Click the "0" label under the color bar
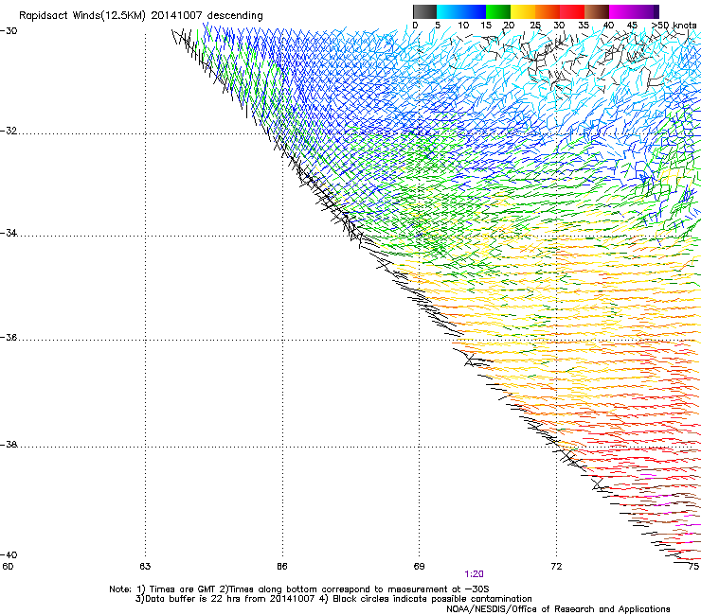The width and height of the screenshot is (701, 615). coord(415,26)
